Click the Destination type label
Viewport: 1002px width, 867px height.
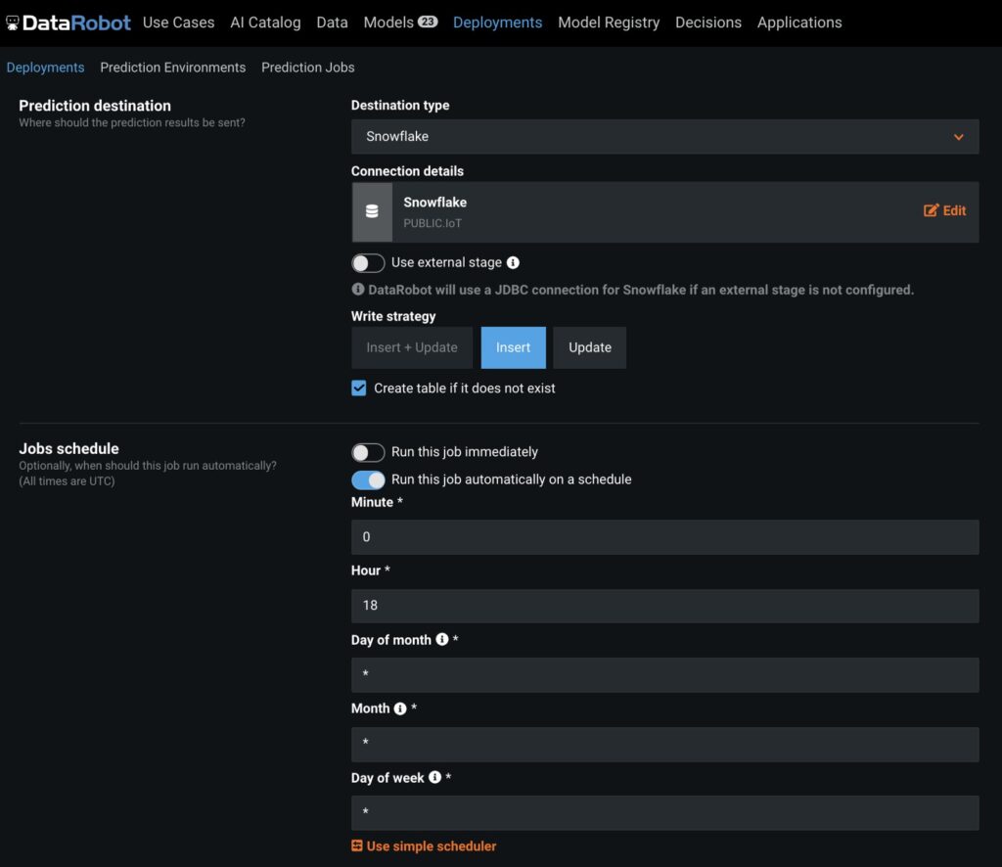pos(400,106)
